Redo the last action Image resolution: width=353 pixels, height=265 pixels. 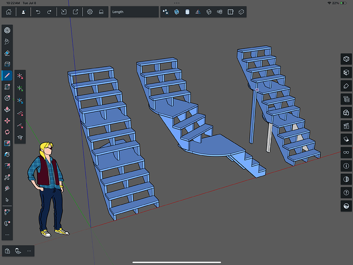[x=51, y=11]
